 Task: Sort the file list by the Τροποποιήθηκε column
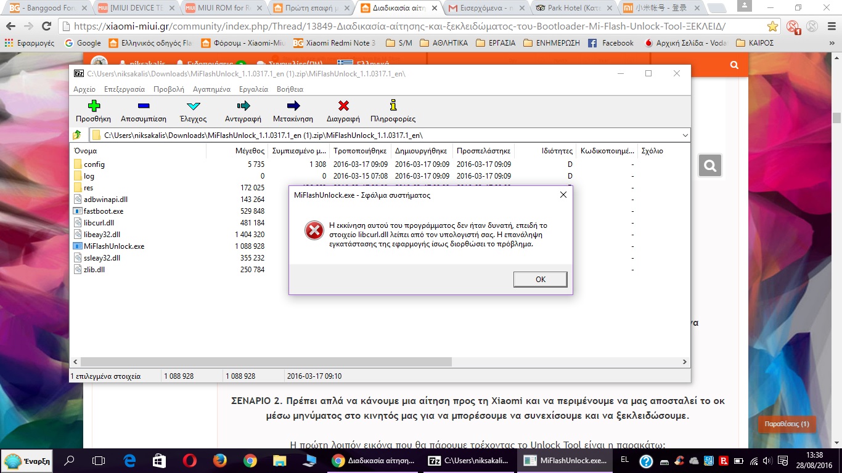point(360,151)
